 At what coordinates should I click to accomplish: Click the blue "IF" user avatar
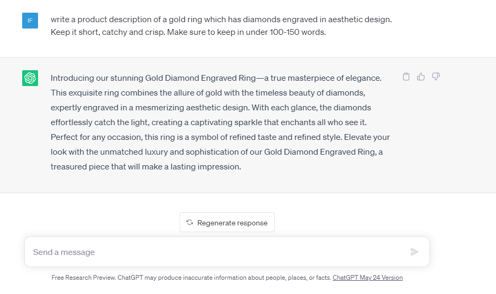pyautogui.click(x=30, y=21)
